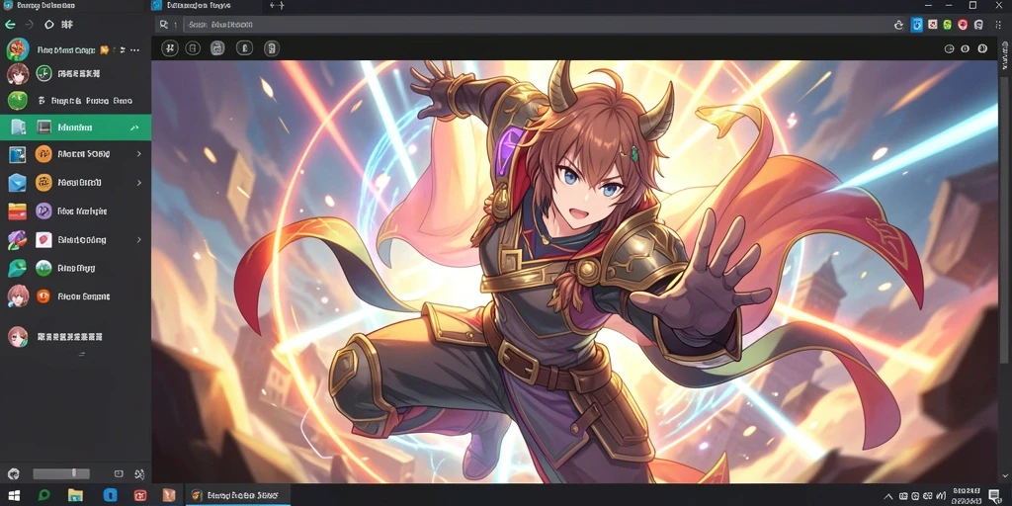Screen dimensions: 1012x506
Task: Open the green extension icon in toolbar
Action: [948, 25]
